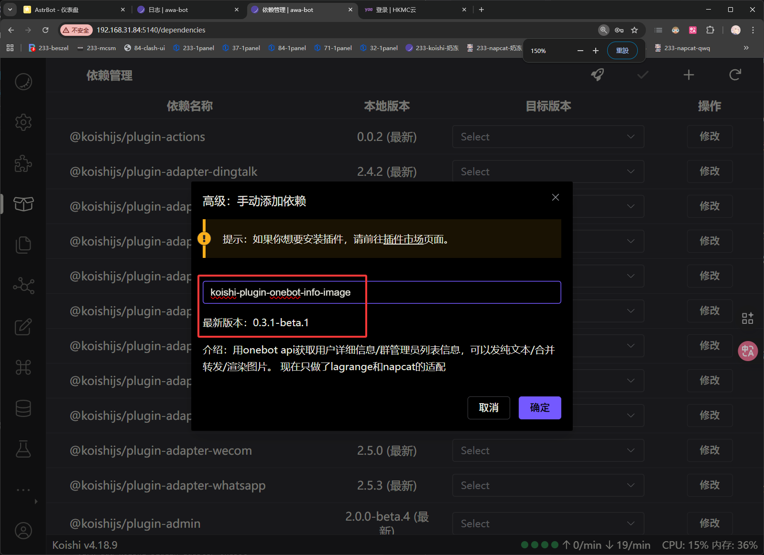Click the rocket update-all icon
The width and height of the screenshot is (764, 555).
[597, 75]
